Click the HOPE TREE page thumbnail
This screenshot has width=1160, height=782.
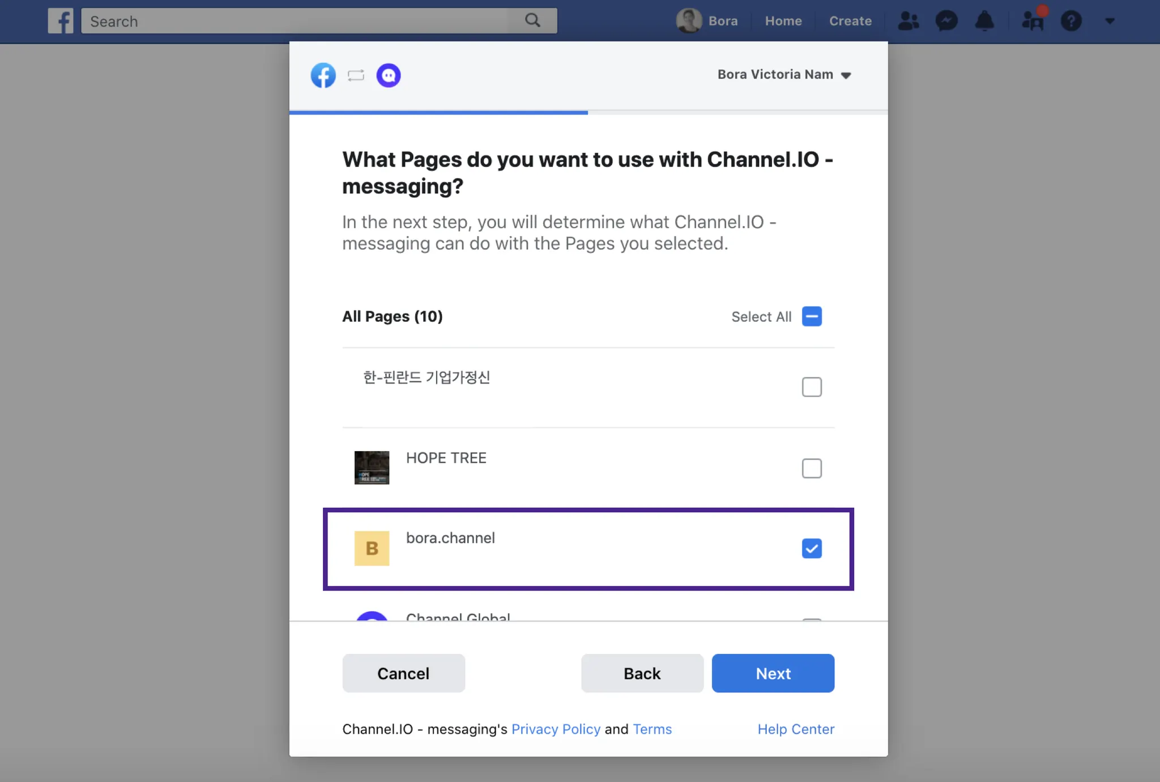click(x=372, y=467)
